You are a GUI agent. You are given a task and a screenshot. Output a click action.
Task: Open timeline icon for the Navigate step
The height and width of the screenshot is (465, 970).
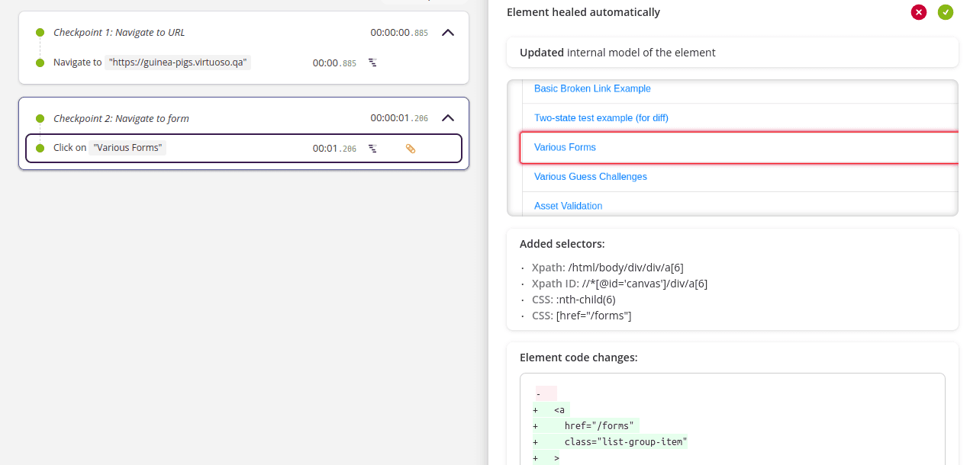(372, 63)
